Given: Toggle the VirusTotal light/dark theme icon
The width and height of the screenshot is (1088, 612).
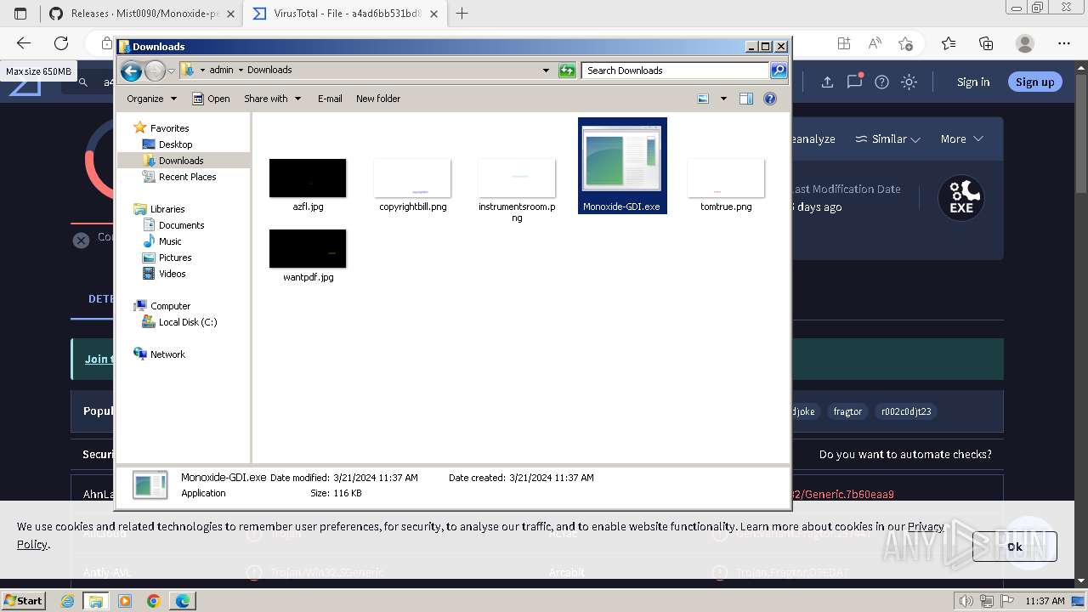Looking at the screenshot, I should click(x=909, y=82).
